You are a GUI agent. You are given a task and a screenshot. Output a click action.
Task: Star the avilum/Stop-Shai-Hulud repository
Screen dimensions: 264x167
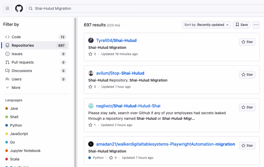[x=247, y=75]
